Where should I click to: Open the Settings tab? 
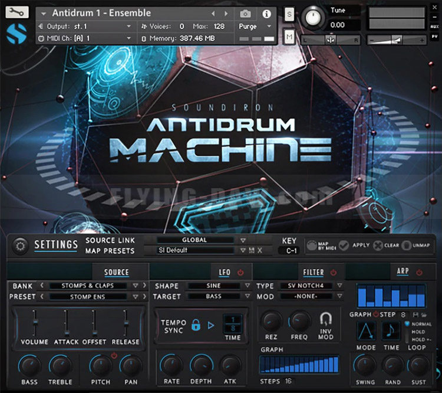pyautogui.click(x=56, y=245)
